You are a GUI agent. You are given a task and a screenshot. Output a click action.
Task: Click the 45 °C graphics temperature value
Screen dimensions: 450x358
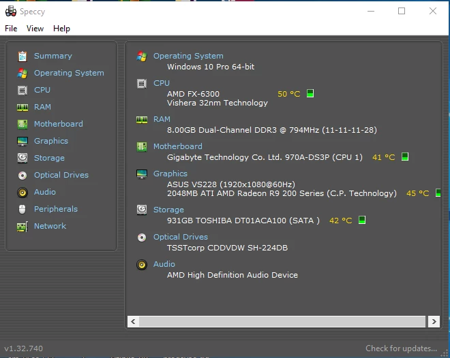418,193
